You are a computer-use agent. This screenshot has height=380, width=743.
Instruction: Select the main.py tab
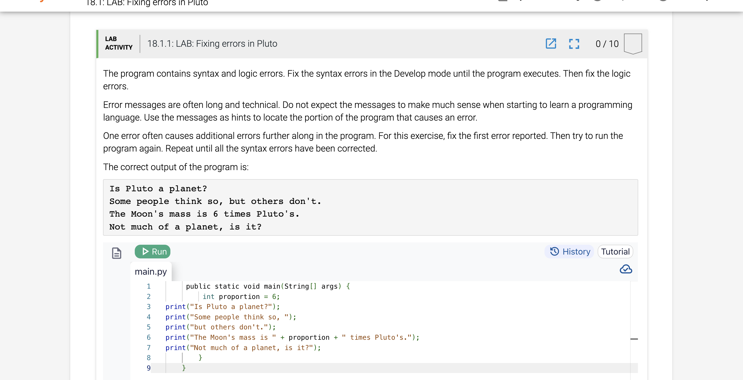(151, 271)
